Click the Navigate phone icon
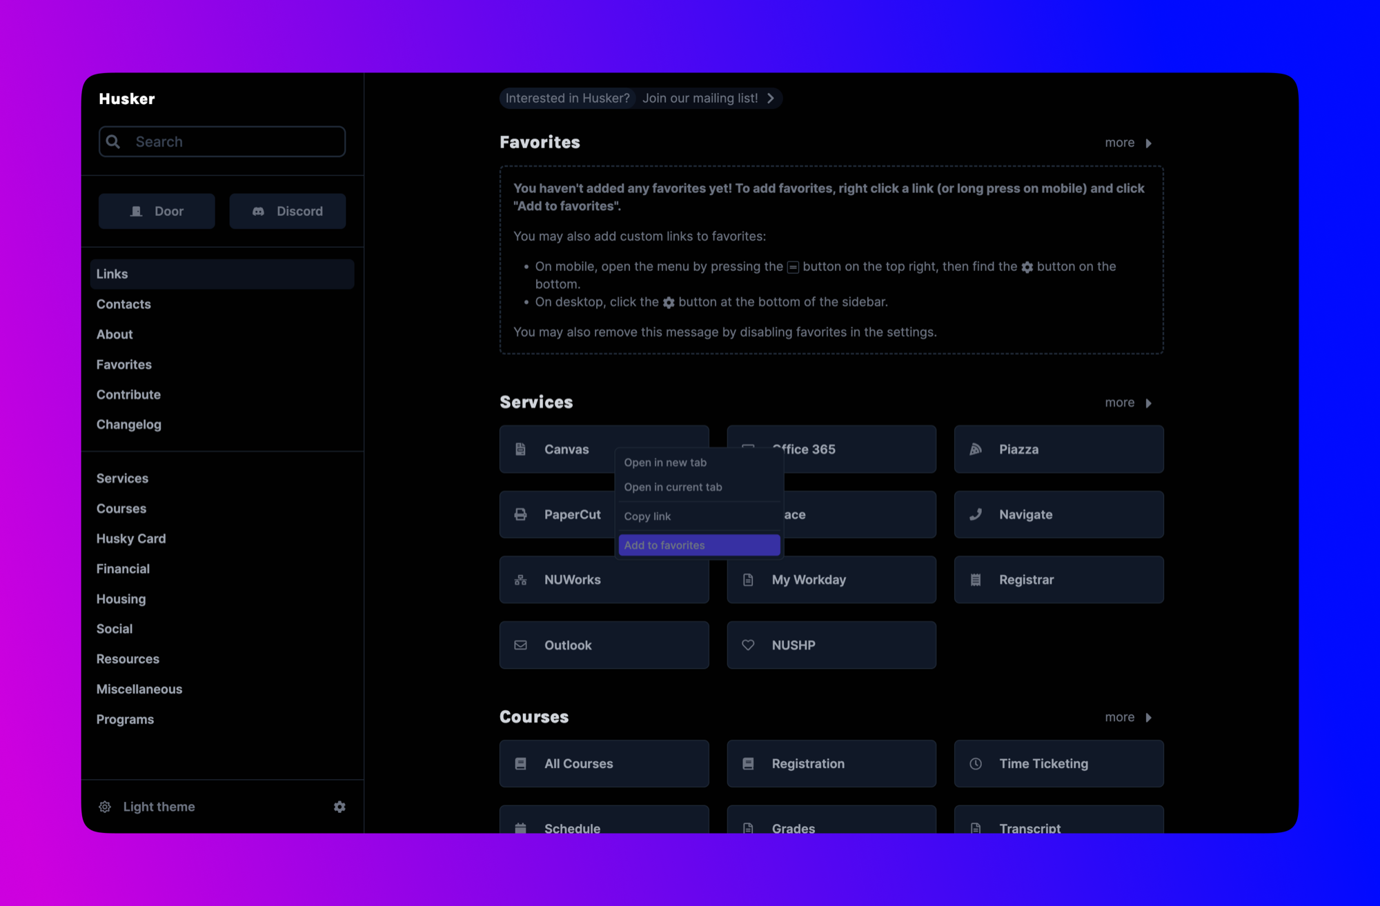This screenshot has height=906, width=1380. (975, 514)
